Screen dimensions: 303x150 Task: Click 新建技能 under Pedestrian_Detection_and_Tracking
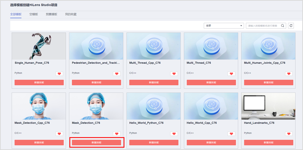click(97, 82)
